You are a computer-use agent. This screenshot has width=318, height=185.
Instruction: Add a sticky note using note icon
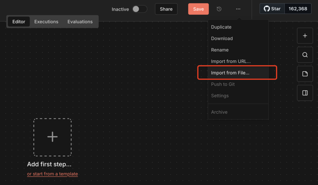click(305, 74)
